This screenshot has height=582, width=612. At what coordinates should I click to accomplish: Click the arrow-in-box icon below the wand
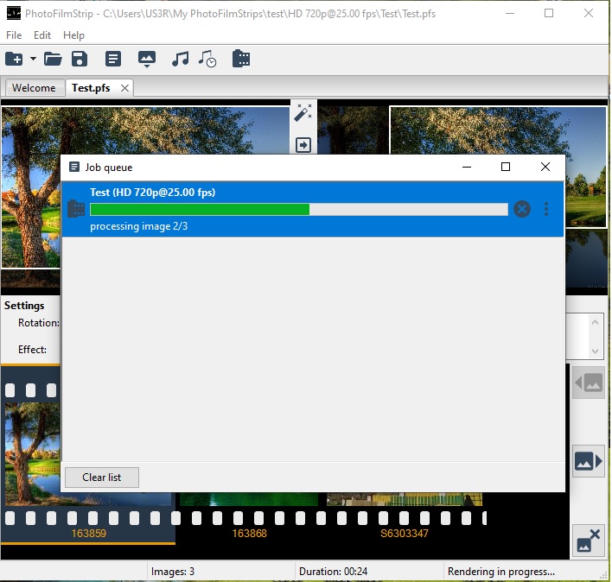coord(303,145)
